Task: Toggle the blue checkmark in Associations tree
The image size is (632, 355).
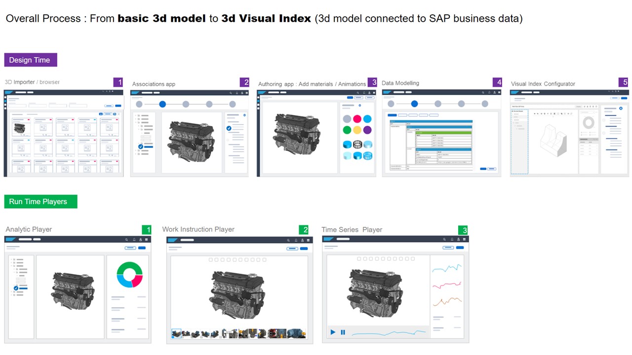Action: point(141,146)
